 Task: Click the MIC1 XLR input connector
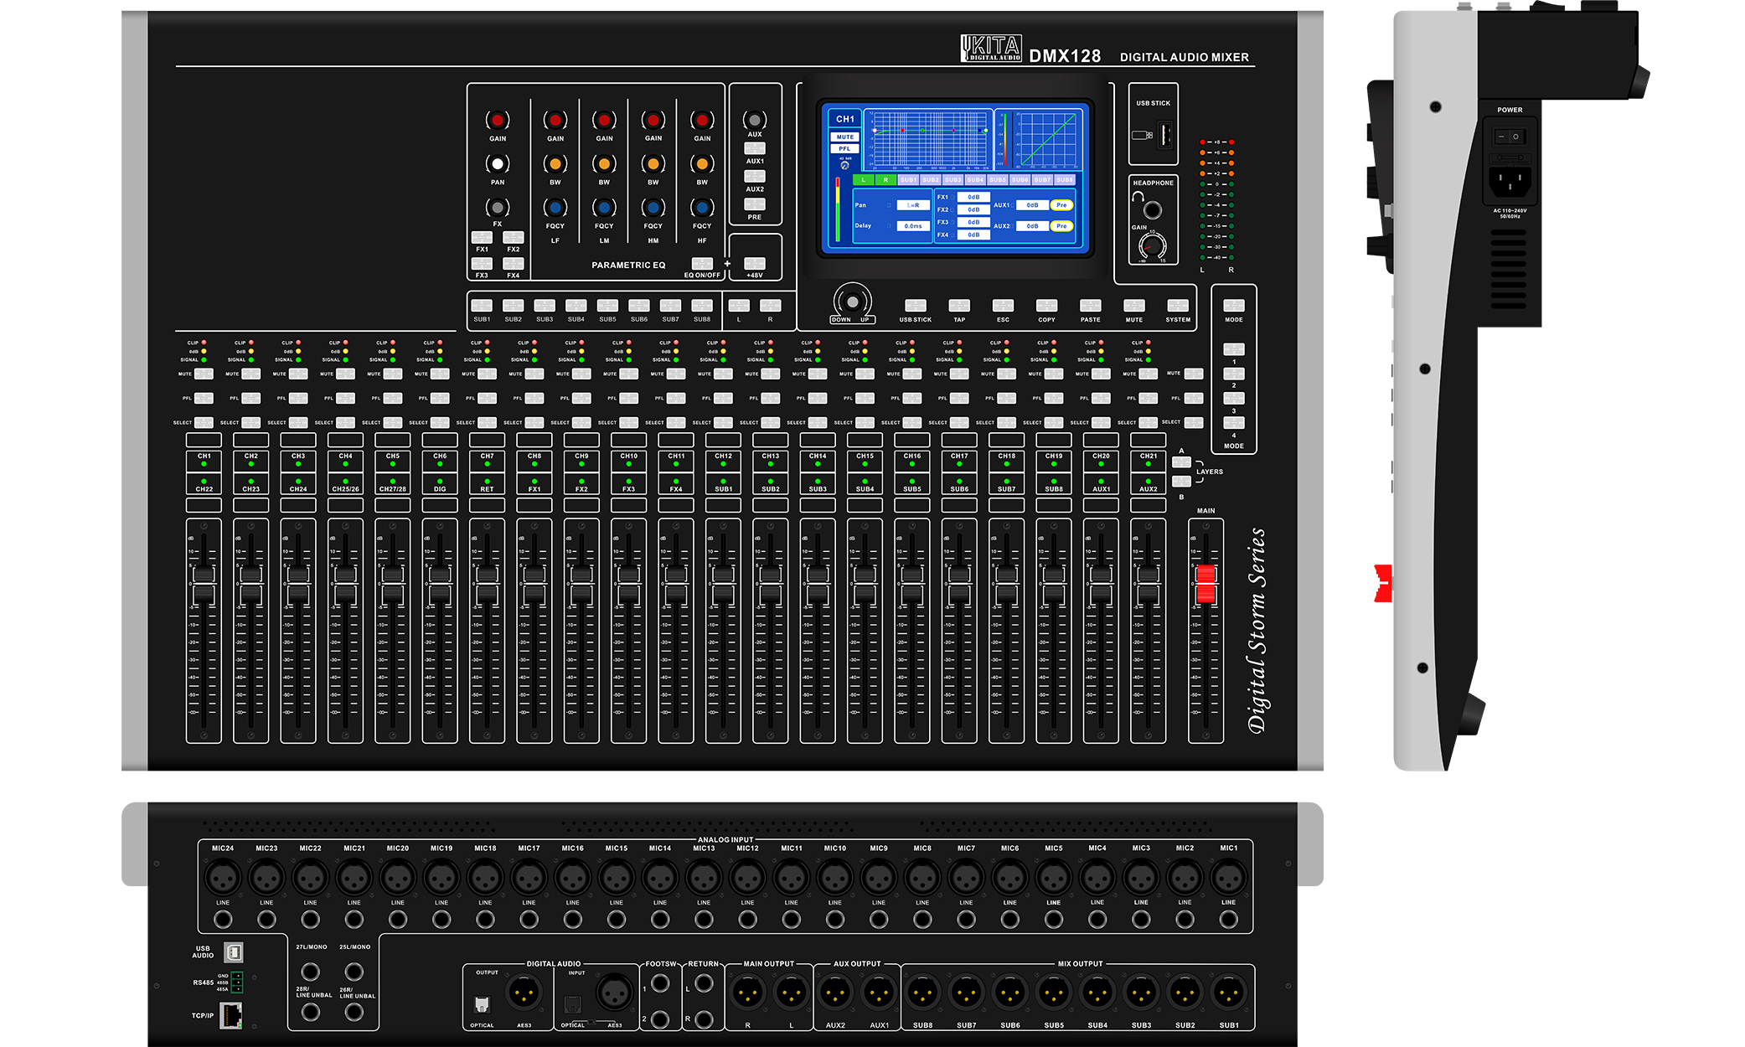pyautogui.click(x=1228, y=878)
